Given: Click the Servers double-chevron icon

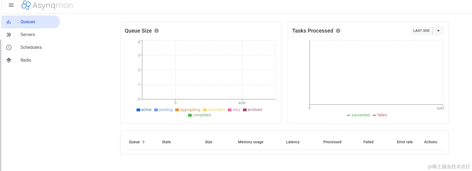Looking at the screenshot, I should click(9, 35).
